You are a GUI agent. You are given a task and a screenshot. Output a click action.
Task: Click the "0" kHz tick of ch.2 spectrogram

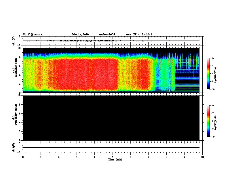coord(20,140)
